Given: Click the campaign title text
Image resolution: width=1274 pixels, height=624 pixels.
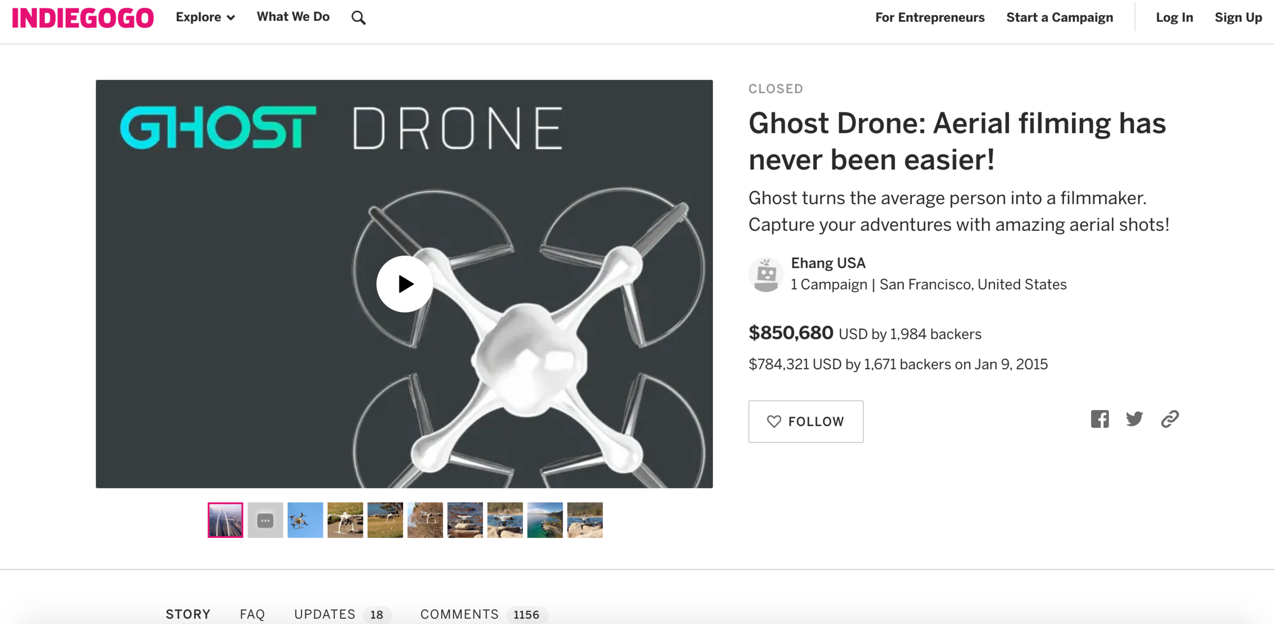Looking at the screenshot, I should pos(957,141).
